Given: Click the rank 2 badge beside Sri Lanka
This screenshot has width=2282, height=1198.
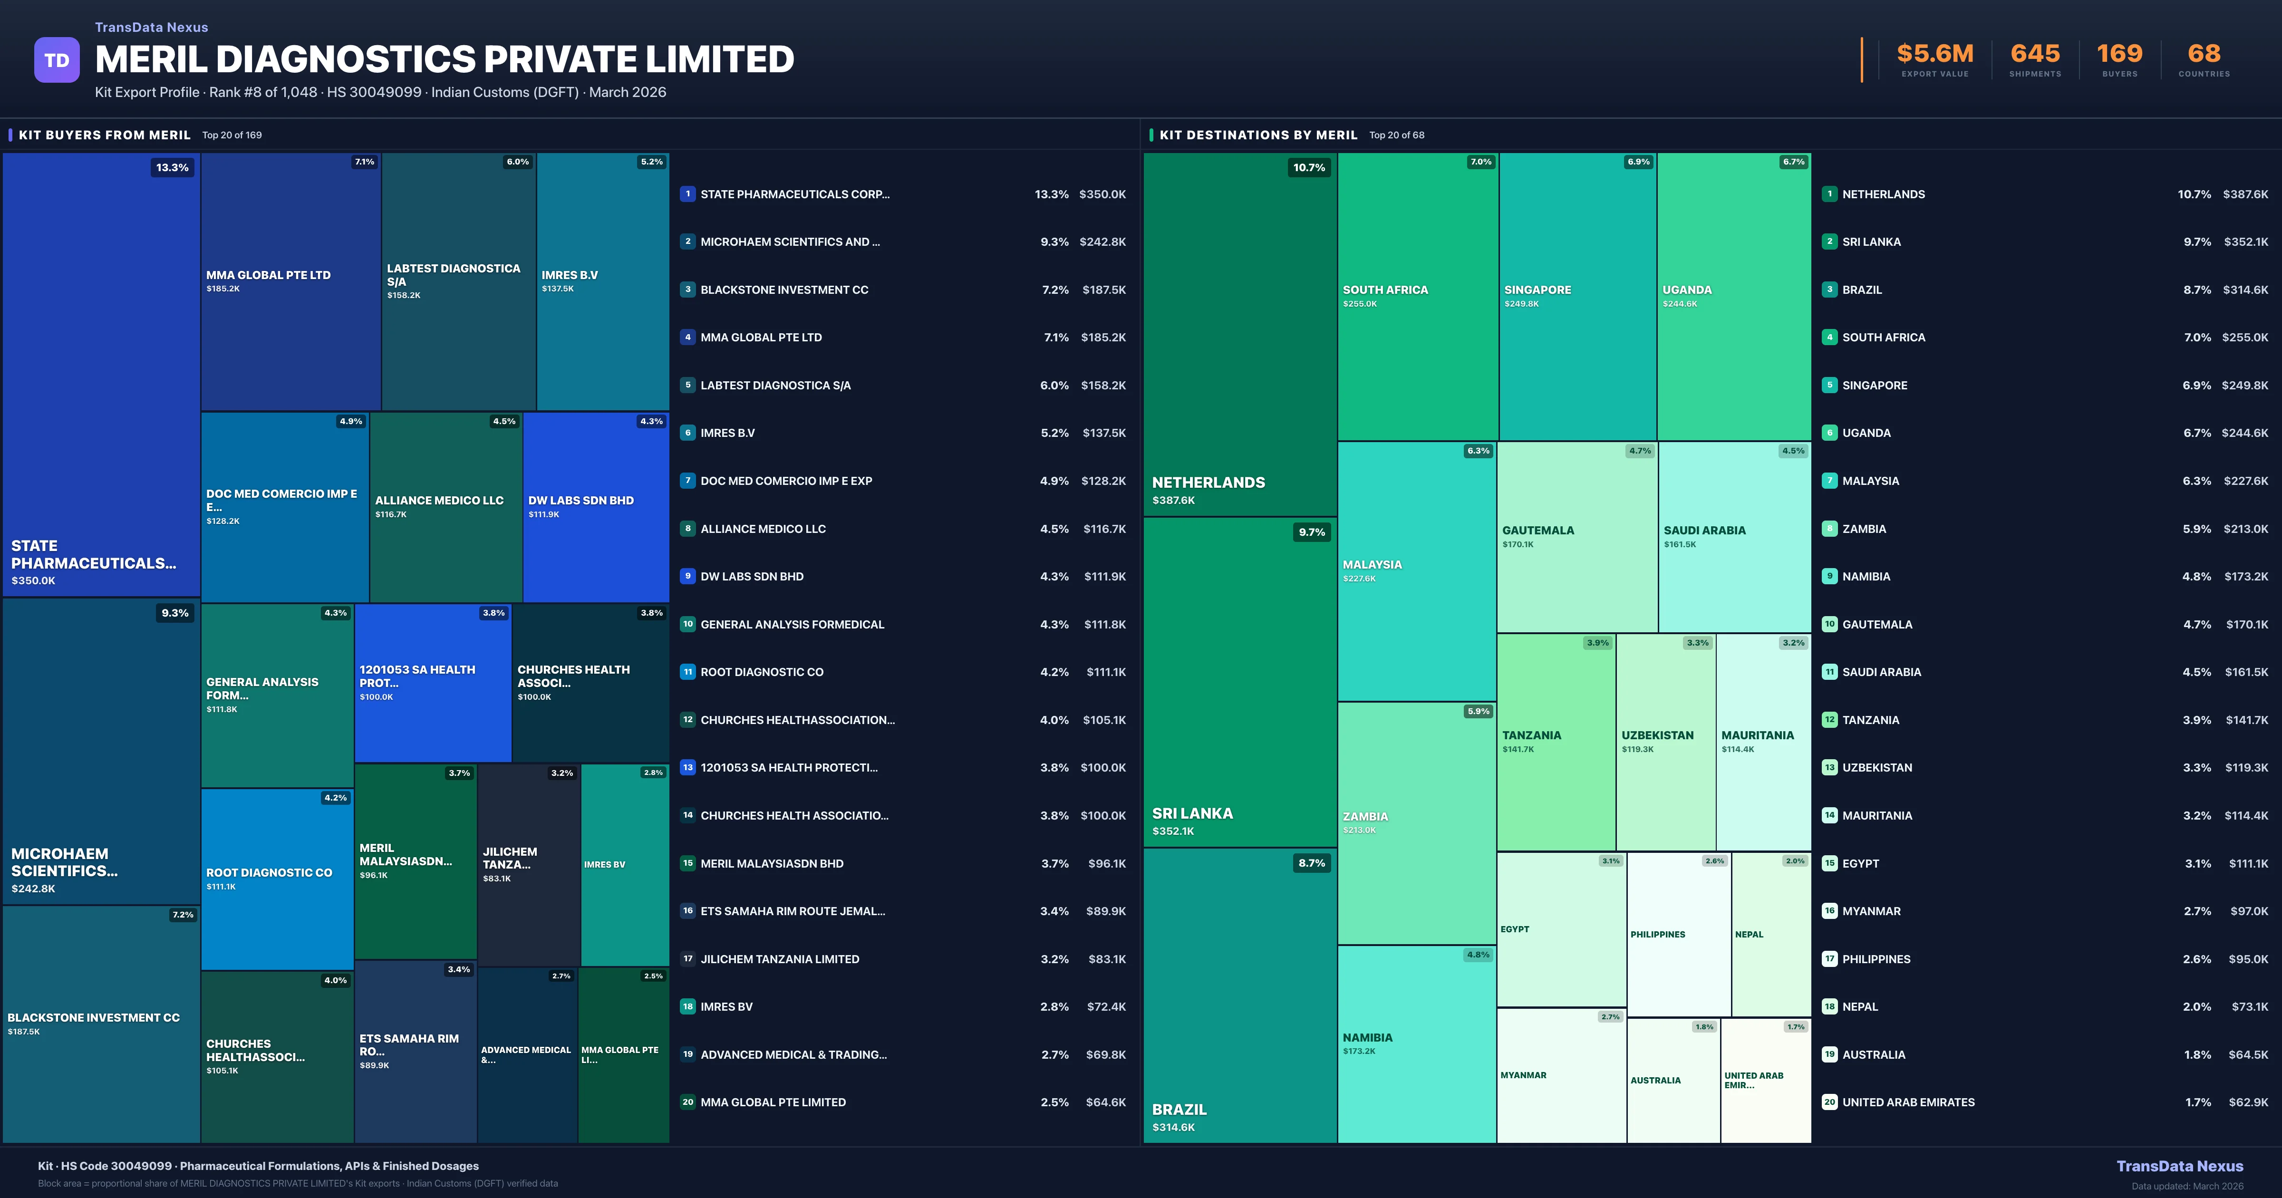Looking at the screenshot, I should [x=1829, y=242].
